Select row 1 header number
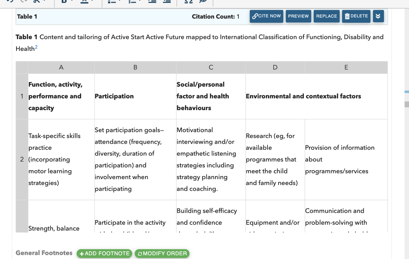 [22, 96]
